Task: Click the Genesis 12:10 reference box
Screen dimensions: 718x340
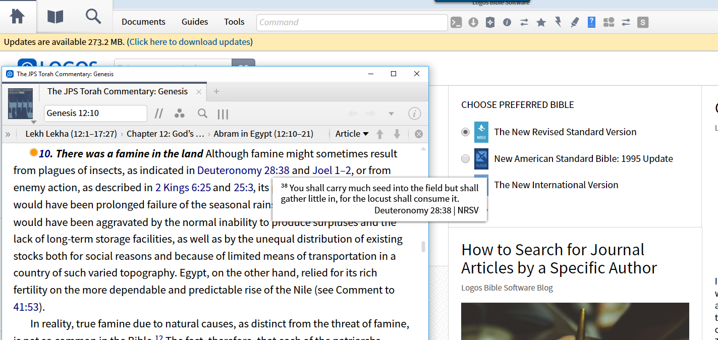Action: coord(95,114)
